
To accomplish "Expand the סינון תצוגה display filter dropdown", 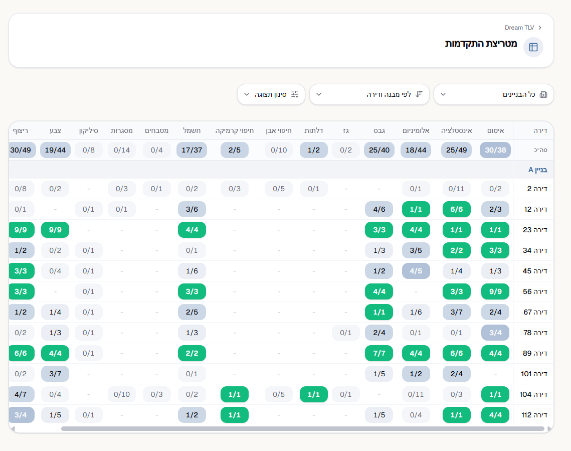I will pos(271,94).
